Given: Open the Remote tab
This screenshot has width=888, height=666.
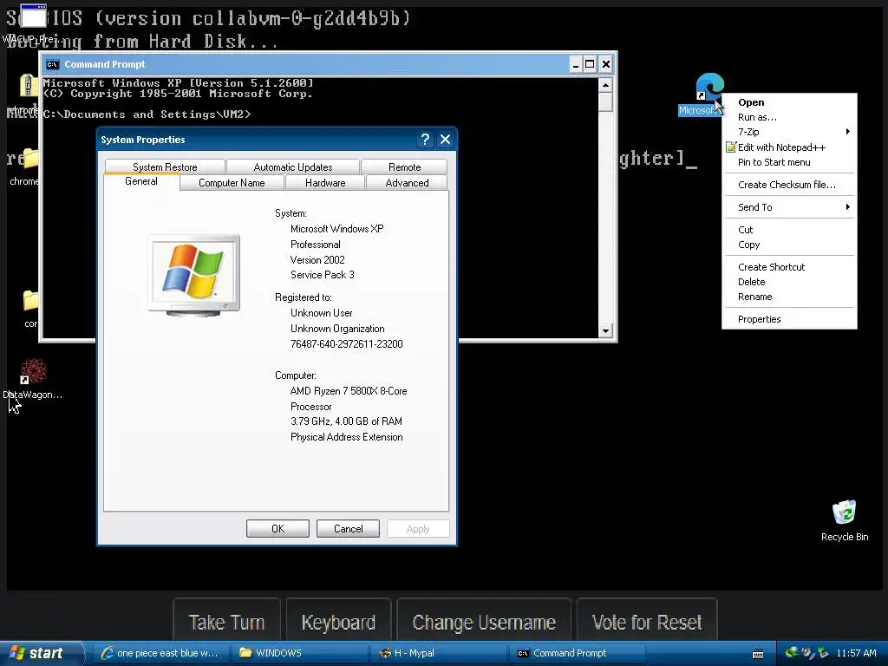Looking at the screenshot, I should pyautogui.click(x=404, y=167).
